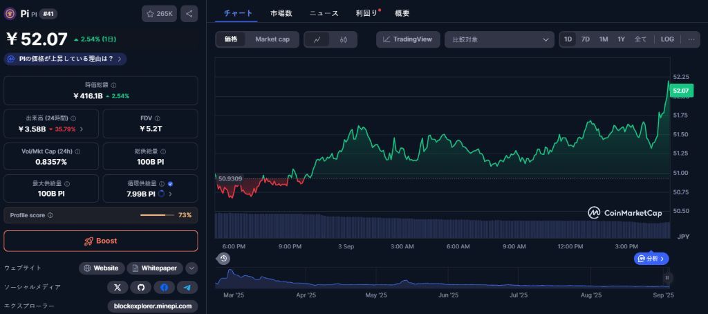The height and width of the screenshot is (314, 708).
Task: Open the share icon button
Action: coord(189,14)
